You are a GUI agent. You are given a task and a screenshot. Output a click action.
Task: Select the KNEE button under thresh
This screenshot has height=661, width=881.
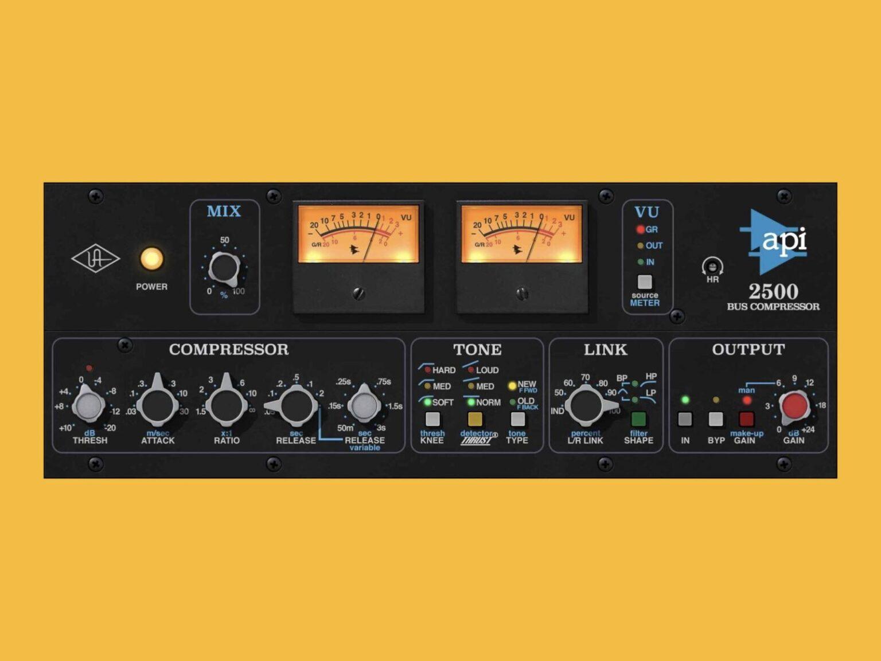coord(434,419)
